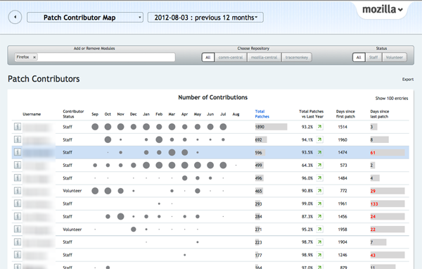Open info icon for the 1890 patches row
The height and width of the screenshot is (269, 422).
tap(18, 127)
